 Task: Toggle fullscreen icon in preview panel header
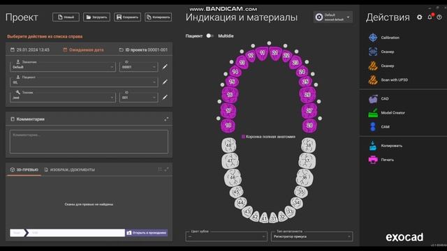click(x=160, y=169)
